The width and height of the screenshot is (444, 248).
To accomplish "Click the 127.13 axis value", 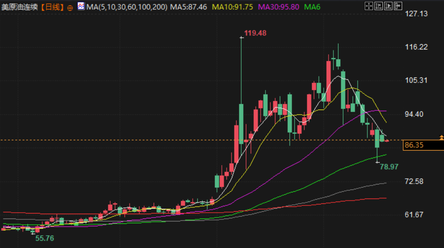I will click(416, 14).
